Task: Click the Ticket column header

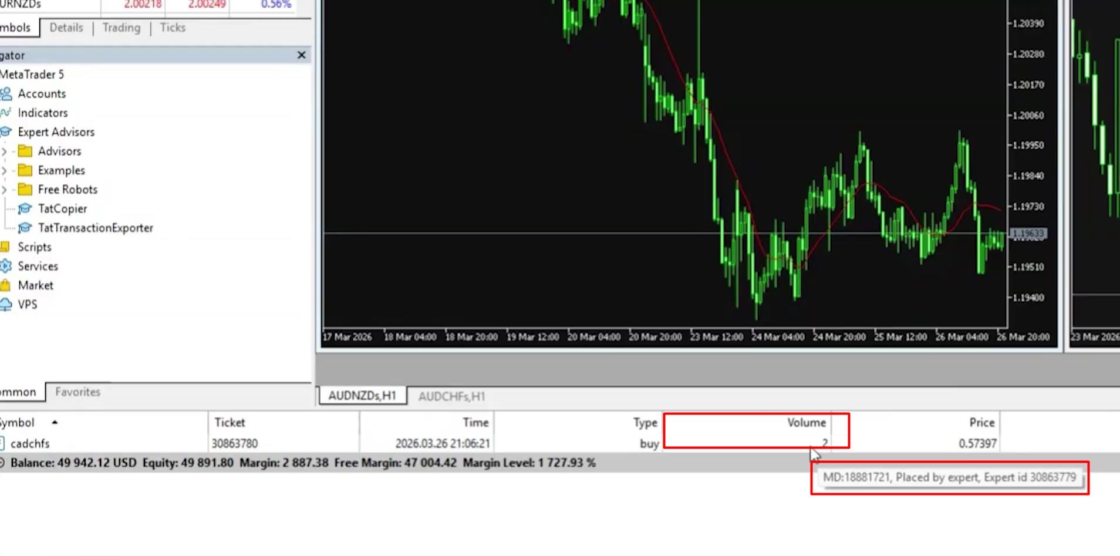Action: tap(284, 423)
